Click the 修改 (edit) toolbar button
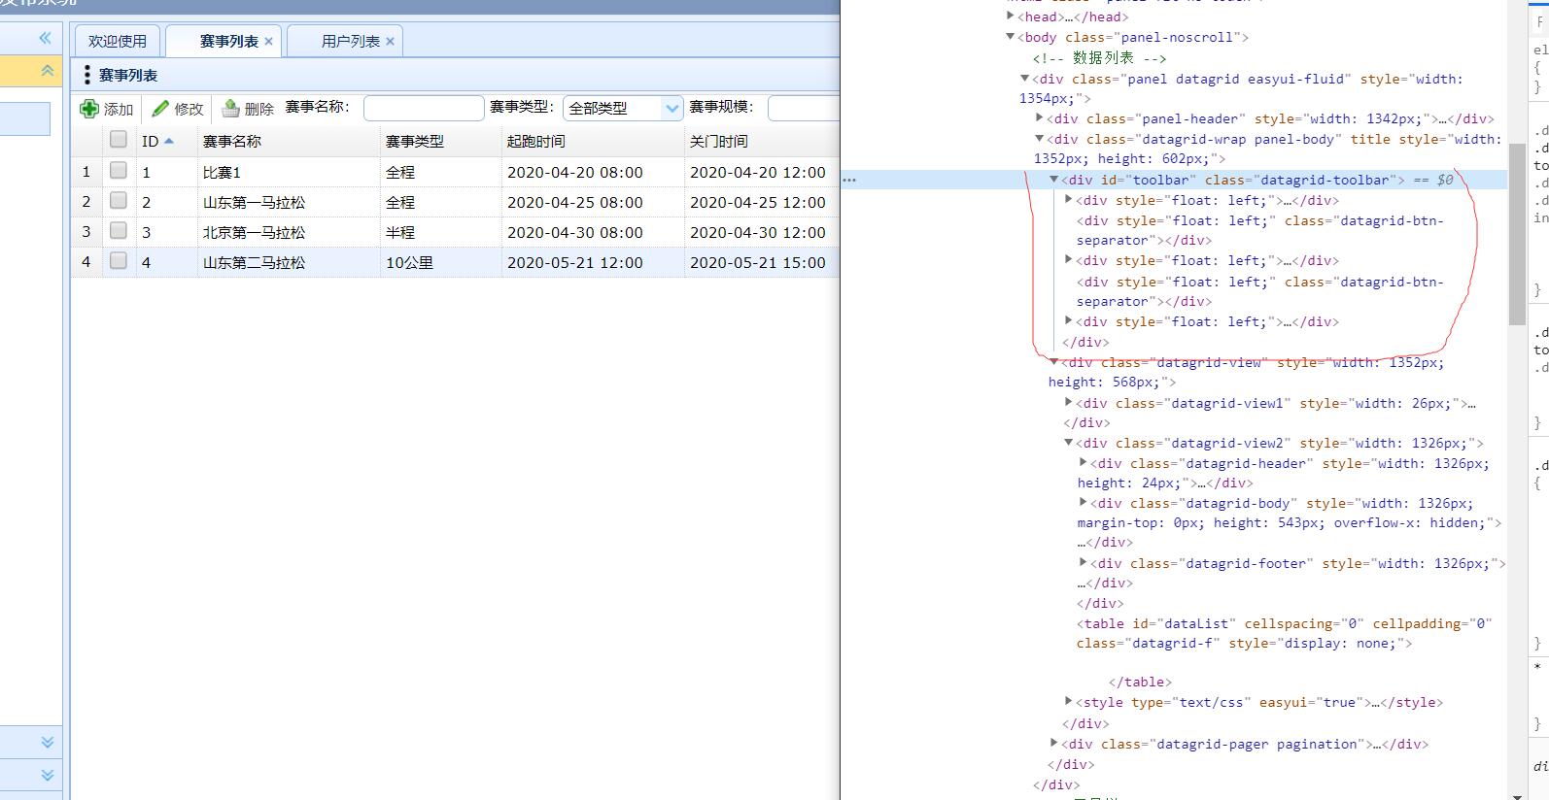Screen dimensions: 1549x800 tap(178, 109)
